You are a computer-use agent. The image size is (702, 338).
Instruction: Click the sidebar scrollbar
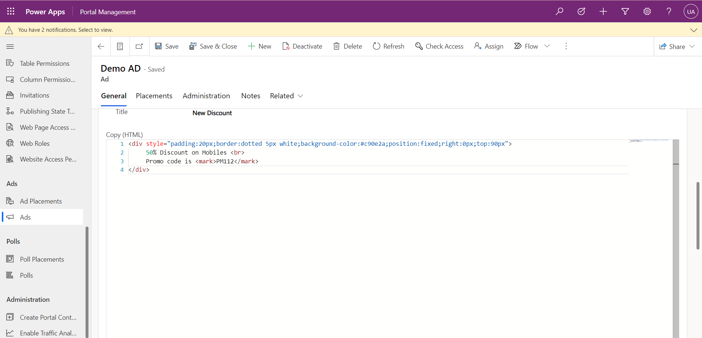click(x=87, y=282)
